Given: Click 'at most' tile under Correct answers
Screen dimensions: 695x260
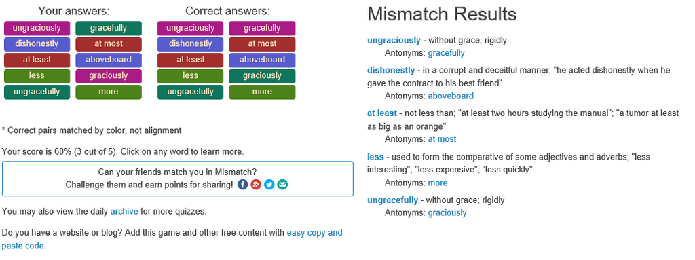Looking at the screenshot, I should [x=262, y=44].
